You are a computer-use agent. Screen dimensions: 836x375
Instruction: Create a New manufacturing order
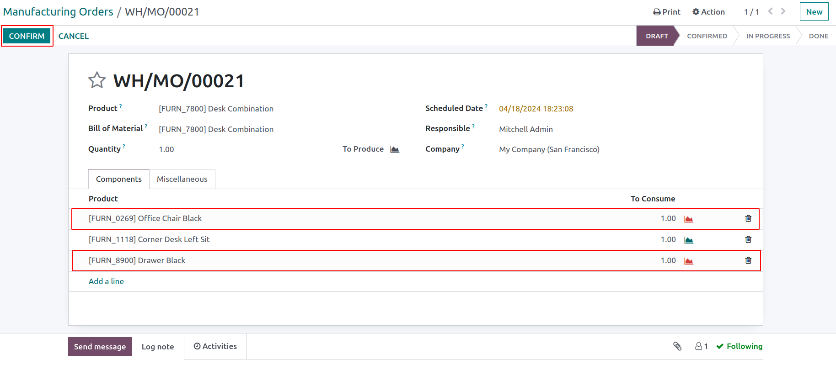(x=814, y=12)
